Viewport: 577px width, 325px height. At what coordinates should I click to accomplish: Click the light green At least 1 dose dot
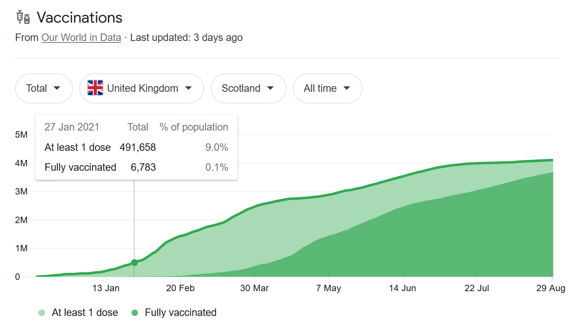(42, 313)
